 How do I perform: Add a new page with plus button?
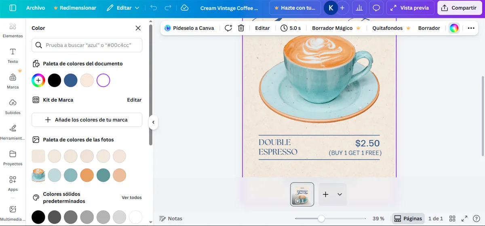[326, 194]
